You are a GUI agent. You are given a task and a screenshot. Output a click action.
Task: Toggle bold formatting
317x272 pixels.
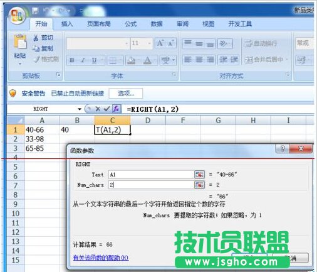72,60
